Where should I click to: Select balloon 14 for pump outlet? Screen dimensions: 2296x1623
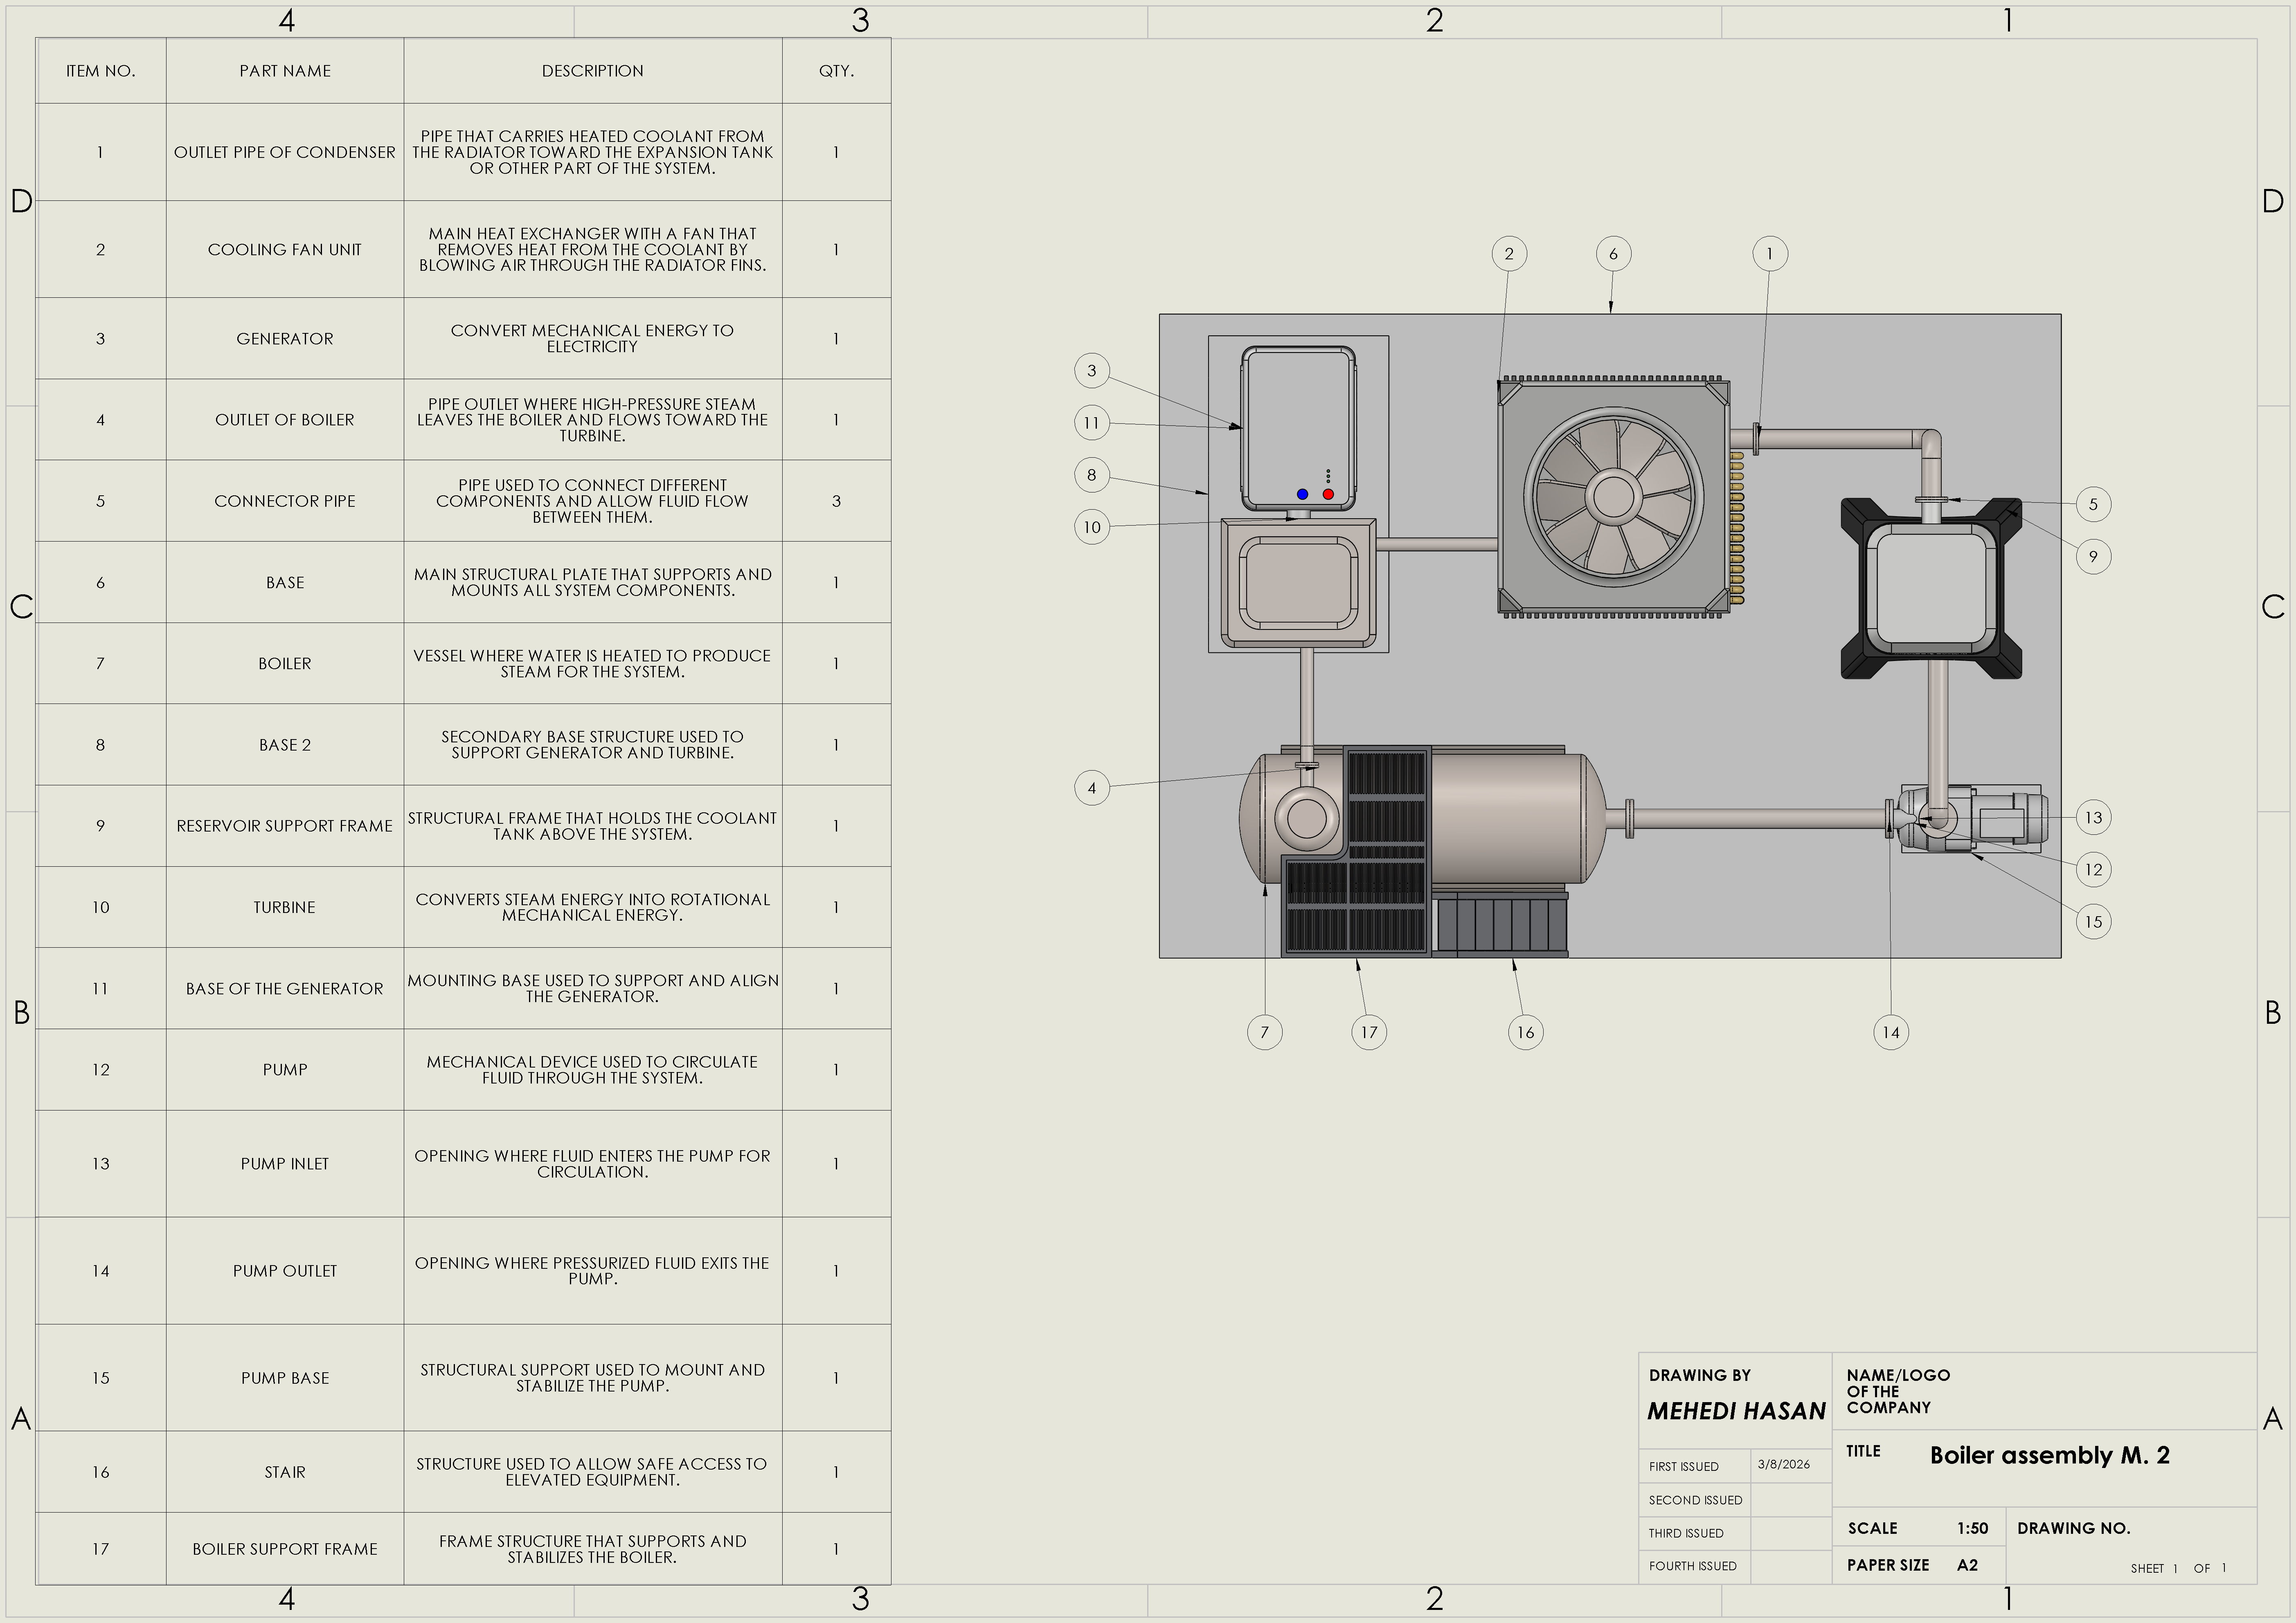tap(1890, 1032)
